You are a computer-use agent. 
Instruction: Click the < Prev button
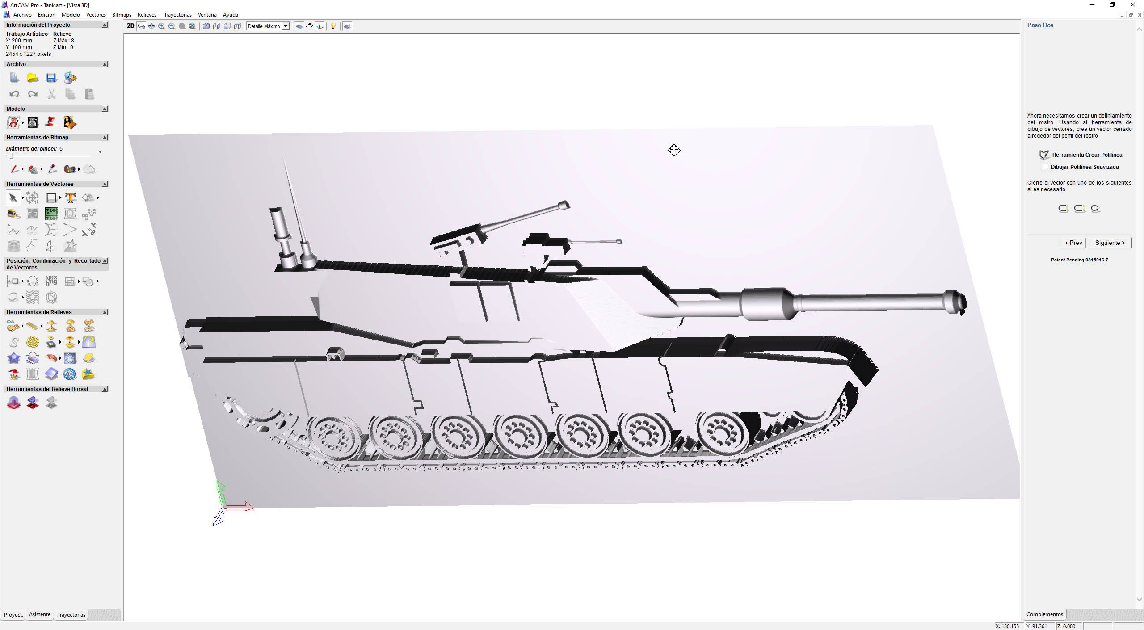tap(1073, 243)
